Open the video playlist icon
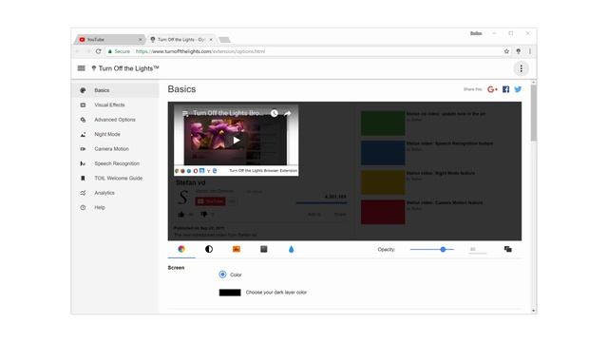608x342 pixels. coord(185,113)
